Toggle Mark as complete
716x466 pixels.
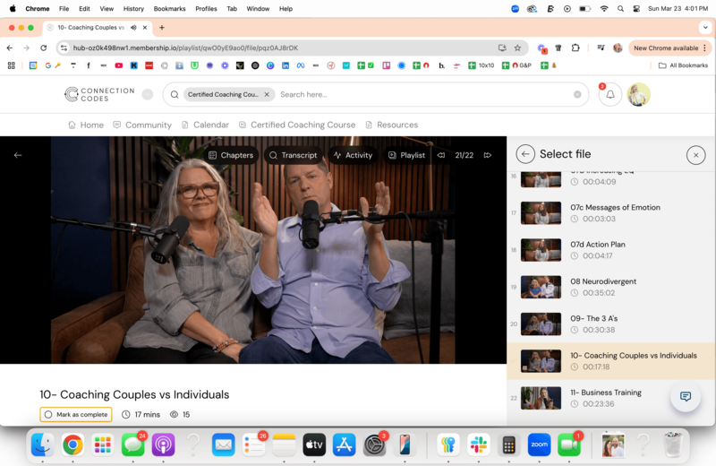click(76, 414)
